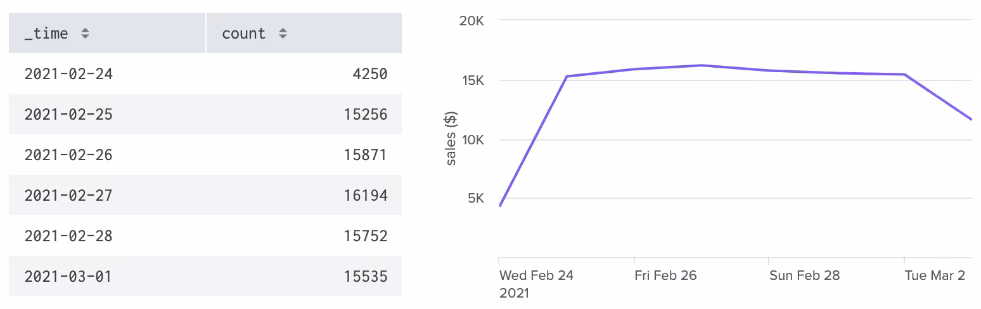Select the count column header text
The height and width of the screenshot is (309, 981).
tap(243, 34)
